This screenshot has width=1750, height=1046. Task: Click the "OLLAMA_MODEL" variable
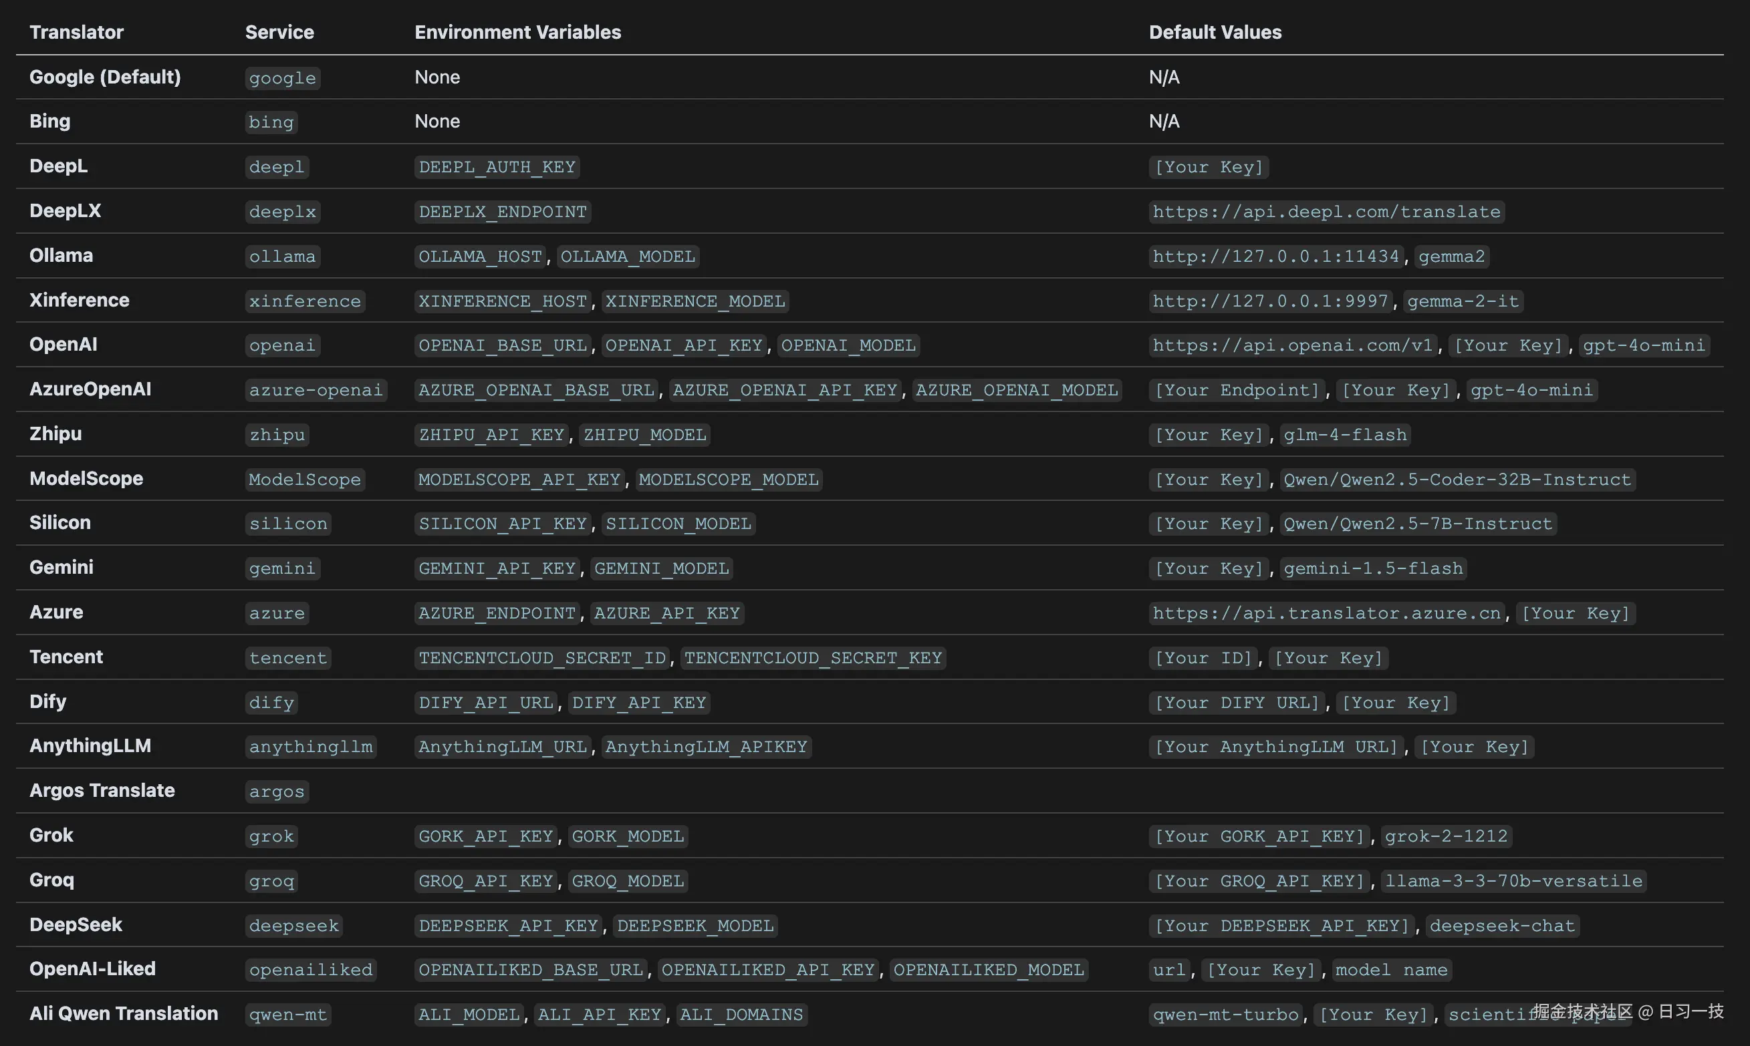pos(628,256)
